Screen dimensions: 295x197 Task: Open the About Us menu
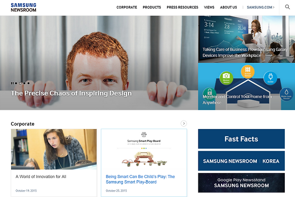[228, 7]
